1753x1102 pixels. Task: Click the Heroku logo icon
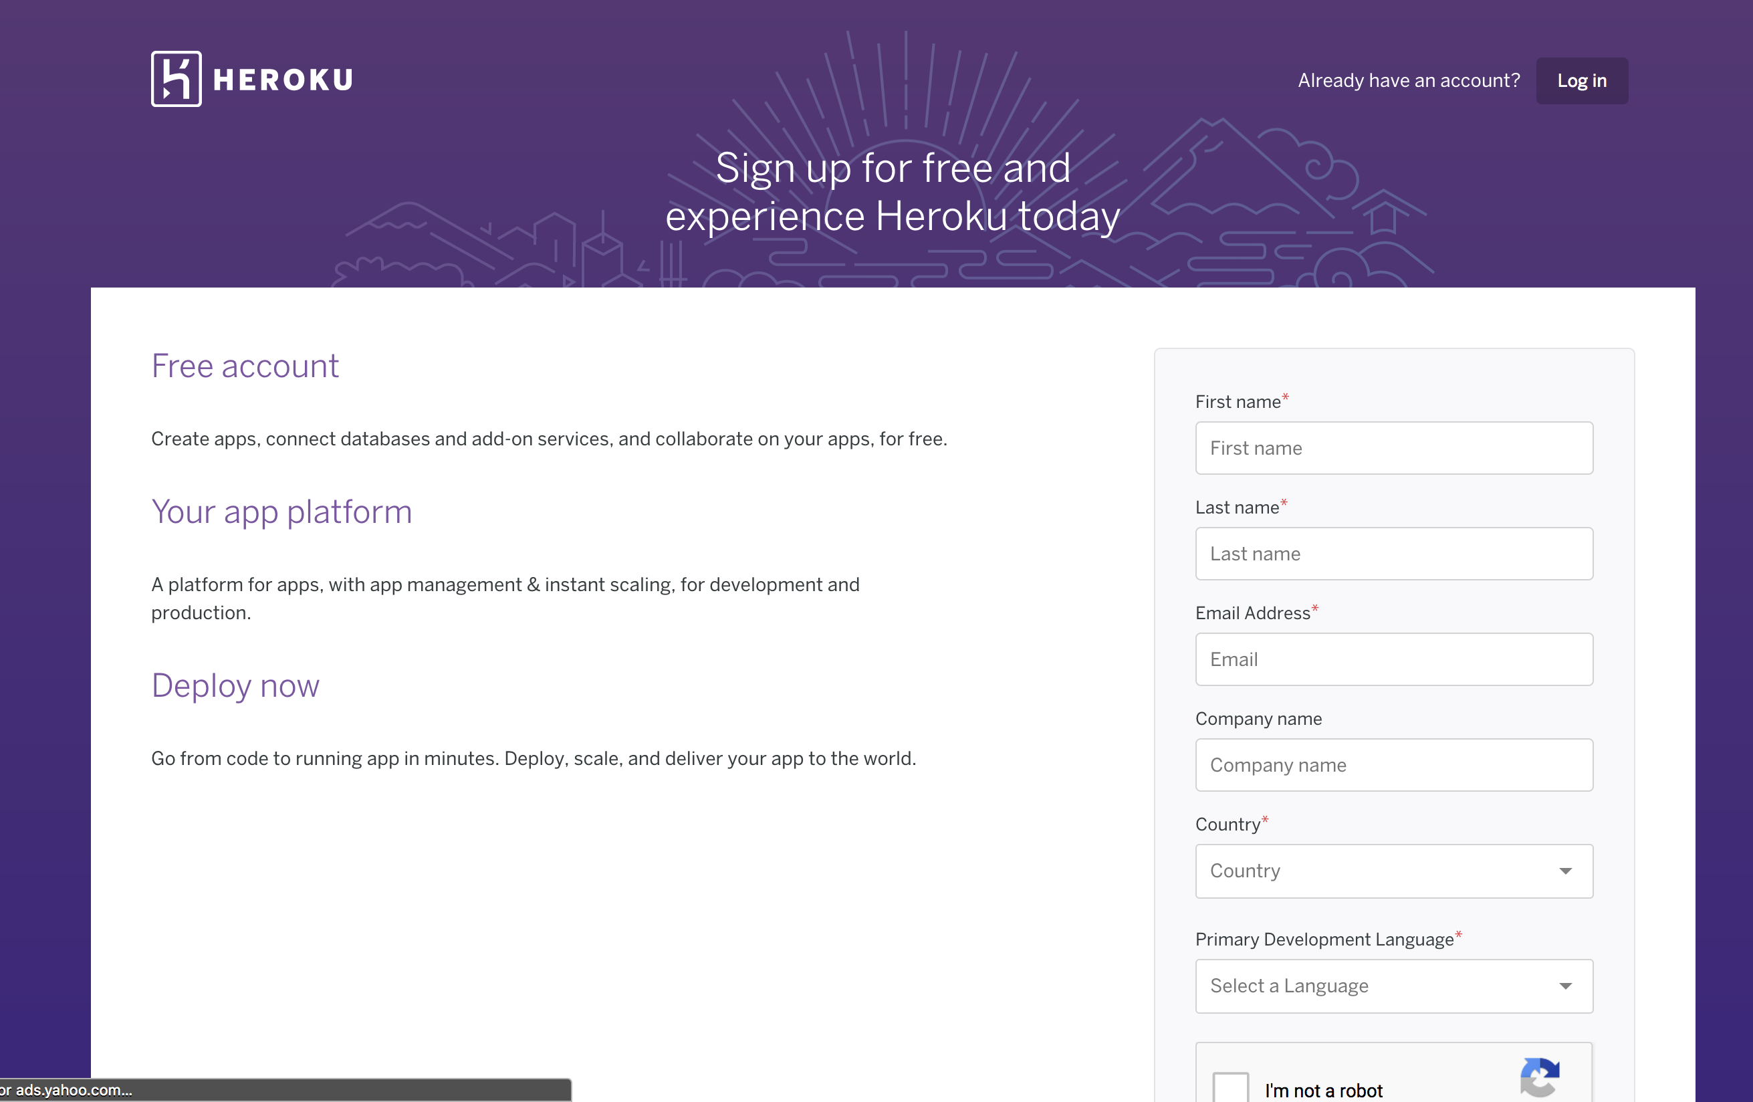(177, 79)
